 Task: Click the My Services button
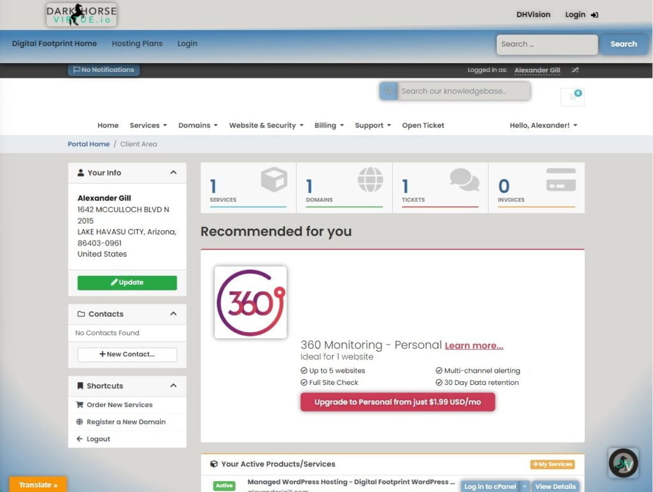point(552,464)
